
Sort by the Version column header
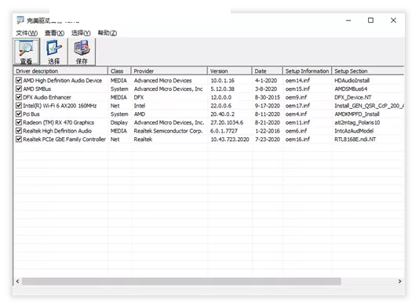[x=230, y=71]
